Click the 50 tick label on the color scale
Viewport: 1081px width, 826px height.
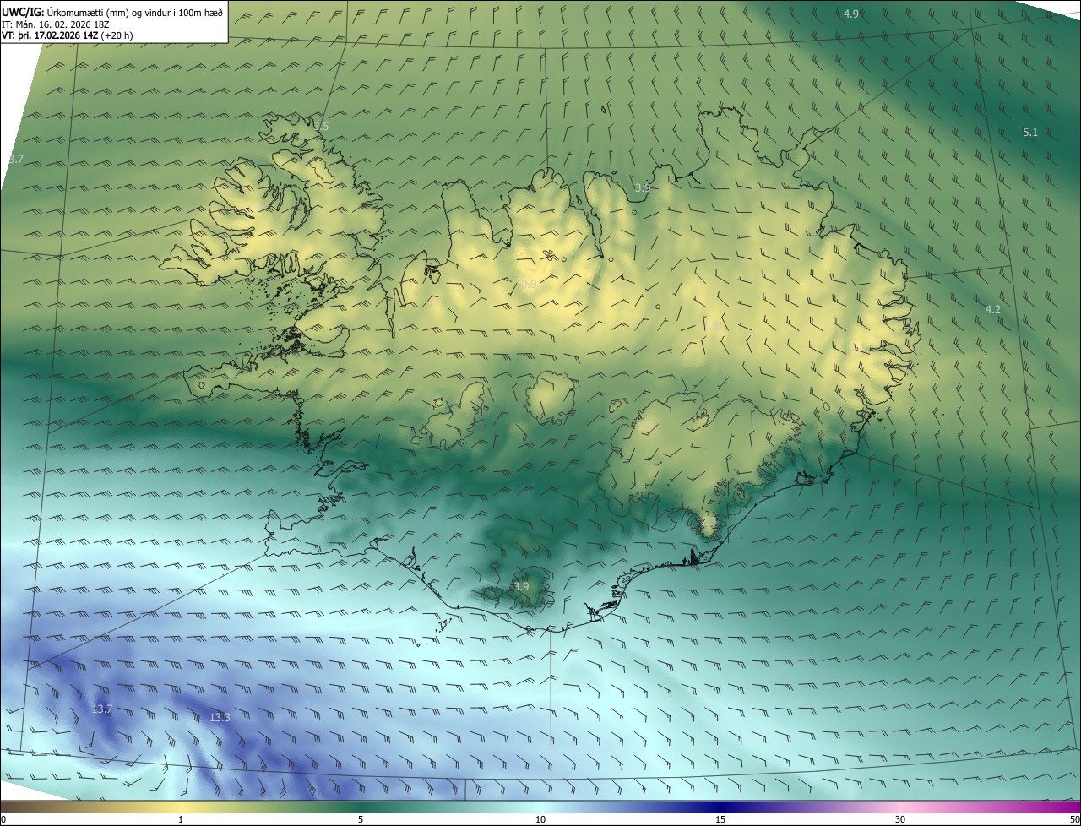coord(1074,819)
